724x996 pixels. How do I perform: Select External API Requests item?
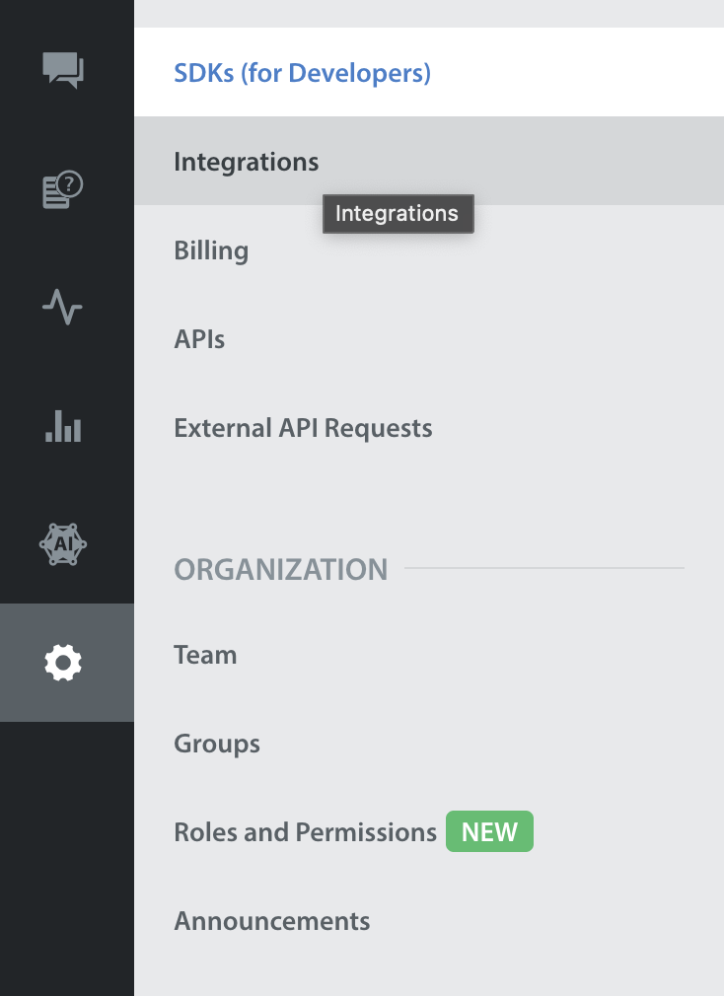(429, 428)
